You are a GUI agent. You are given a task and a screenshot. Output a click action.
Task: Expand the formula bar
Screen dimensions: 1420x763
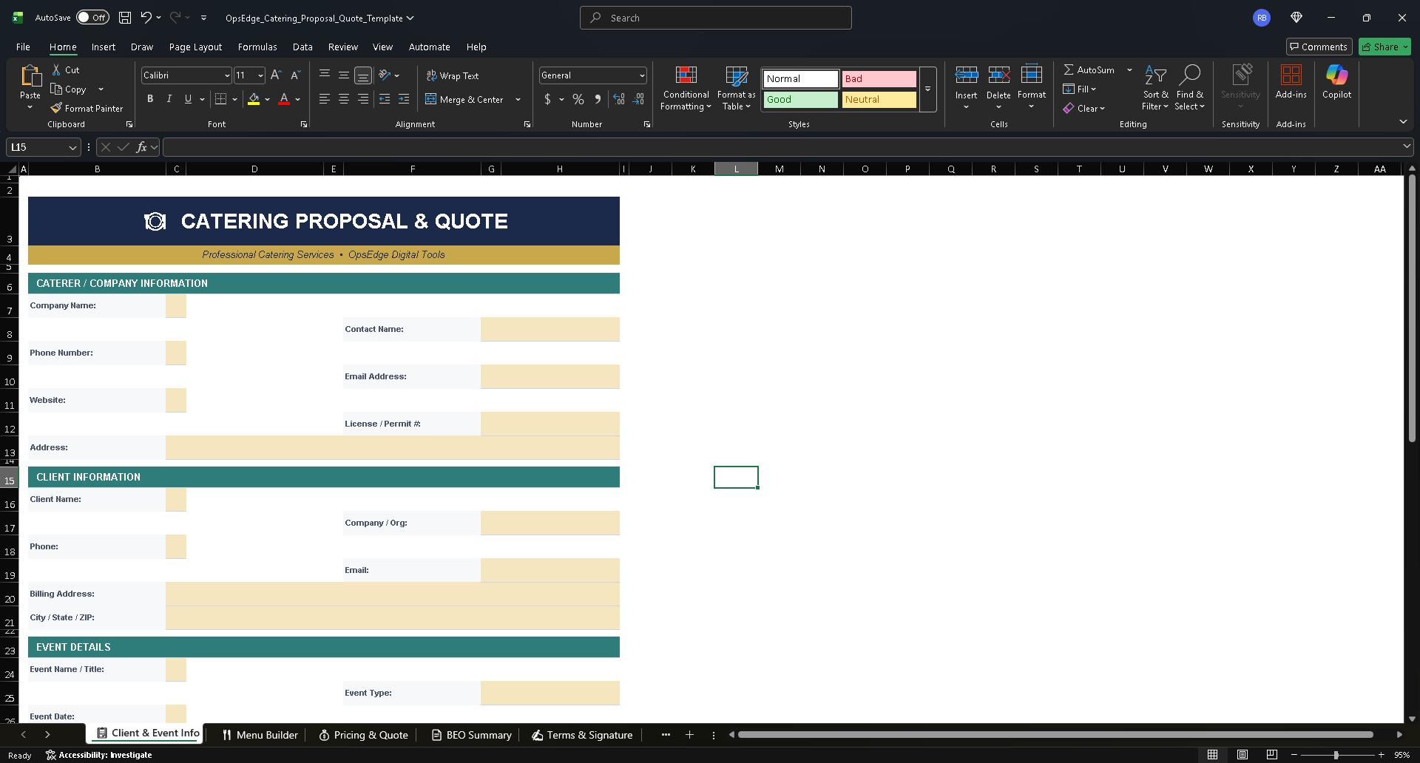(1407, 146)
